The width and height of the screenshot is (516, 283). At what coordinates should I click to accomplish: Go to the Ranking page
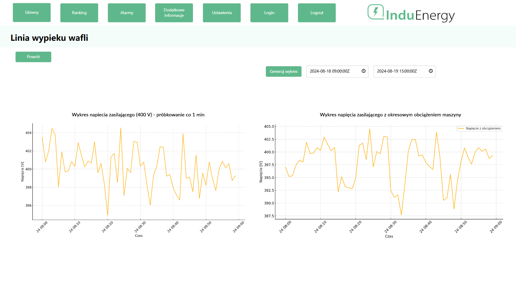(x=79, y=13)
